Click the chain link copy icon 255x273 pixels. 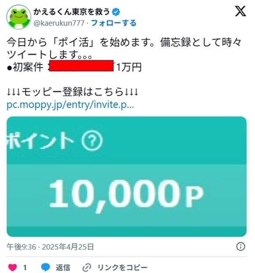coord(87,267)
